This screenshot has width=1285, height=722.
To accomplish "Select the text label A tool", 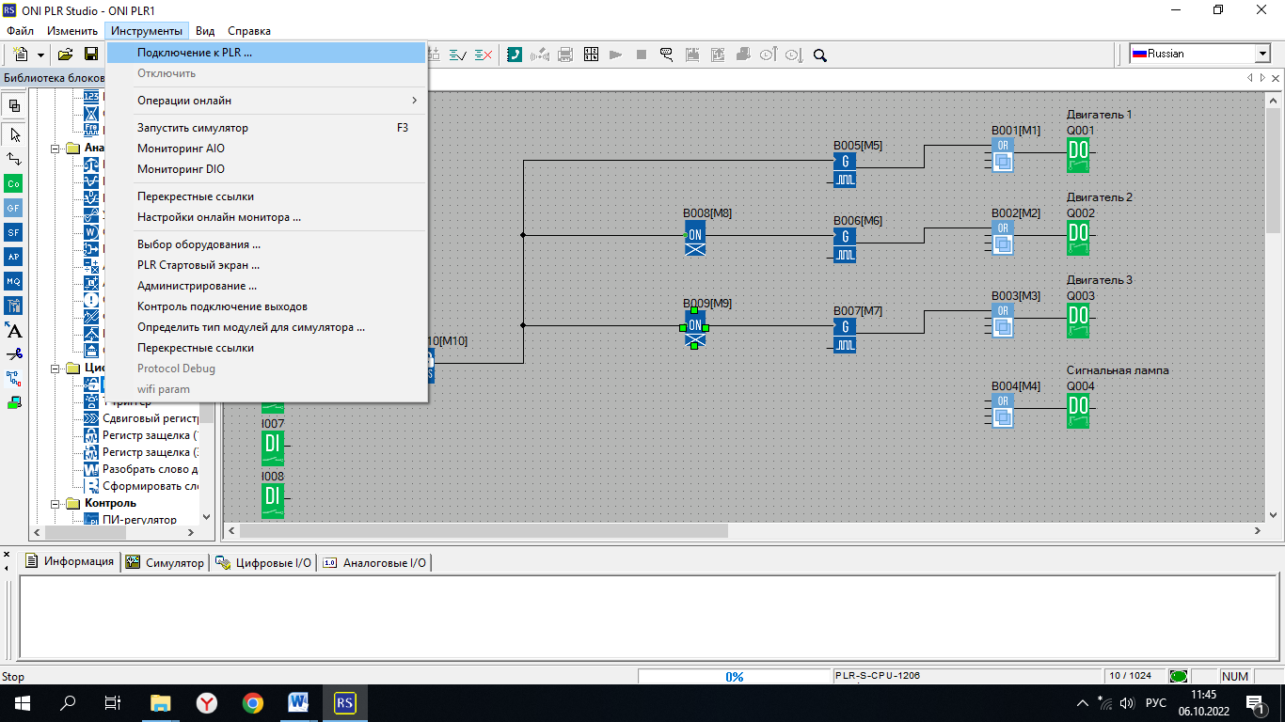I will (14, 330).
